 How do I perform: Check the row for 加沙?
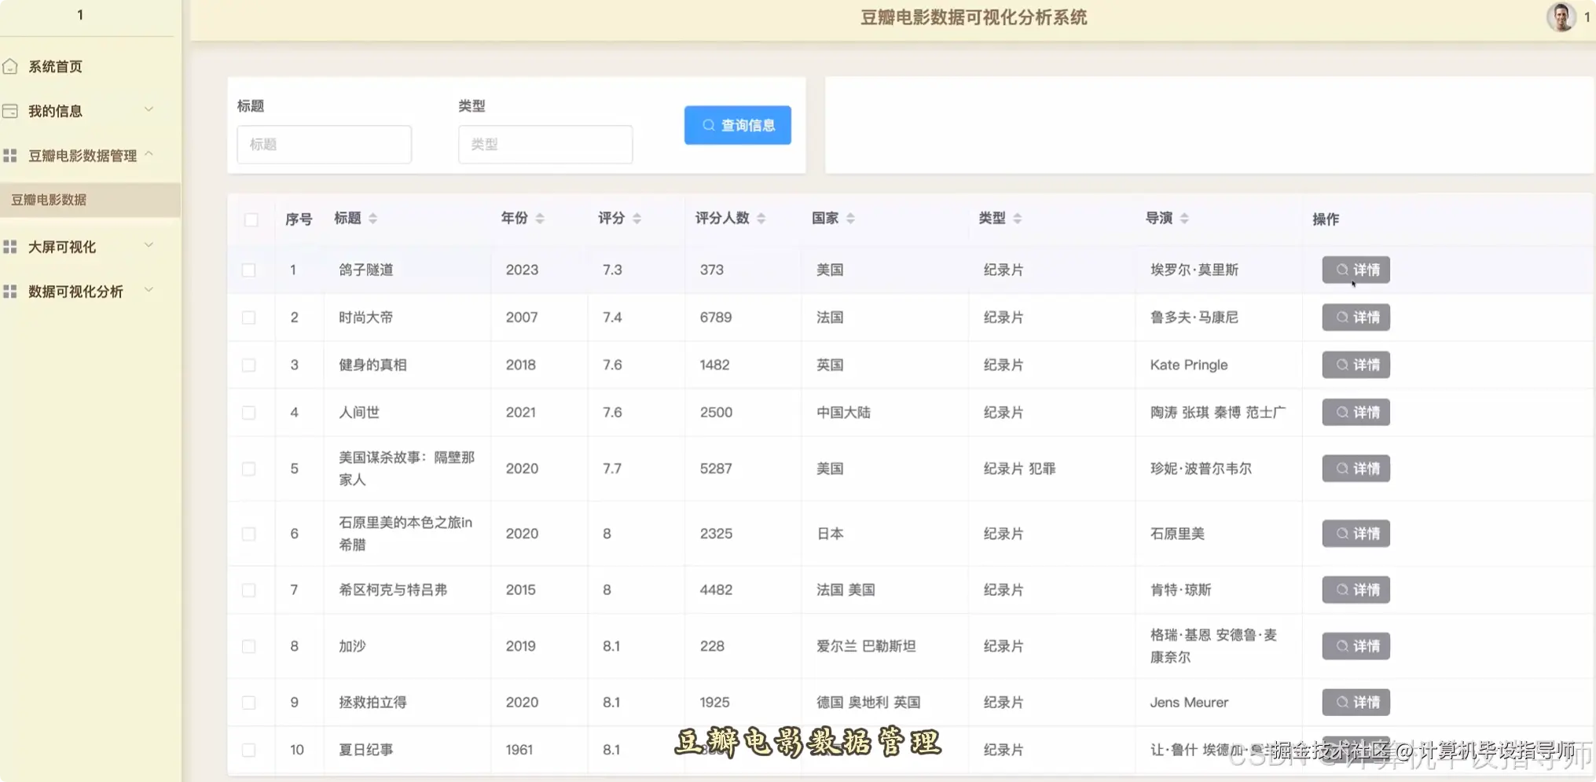coord(248,647)
